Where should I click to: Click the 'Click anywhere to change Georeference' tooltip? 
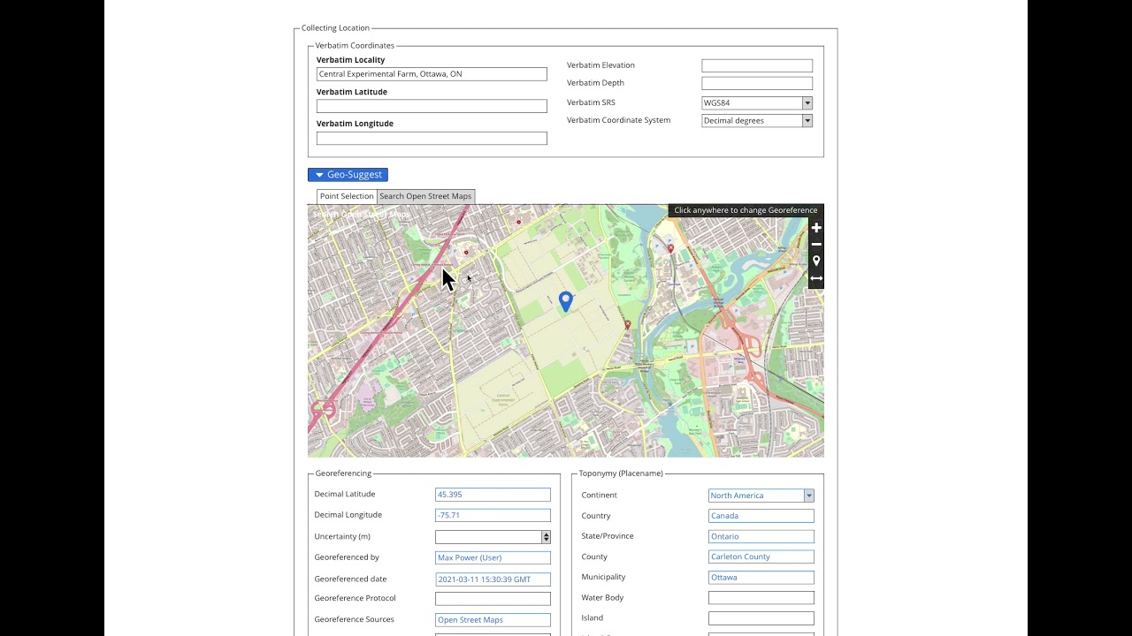746,210
